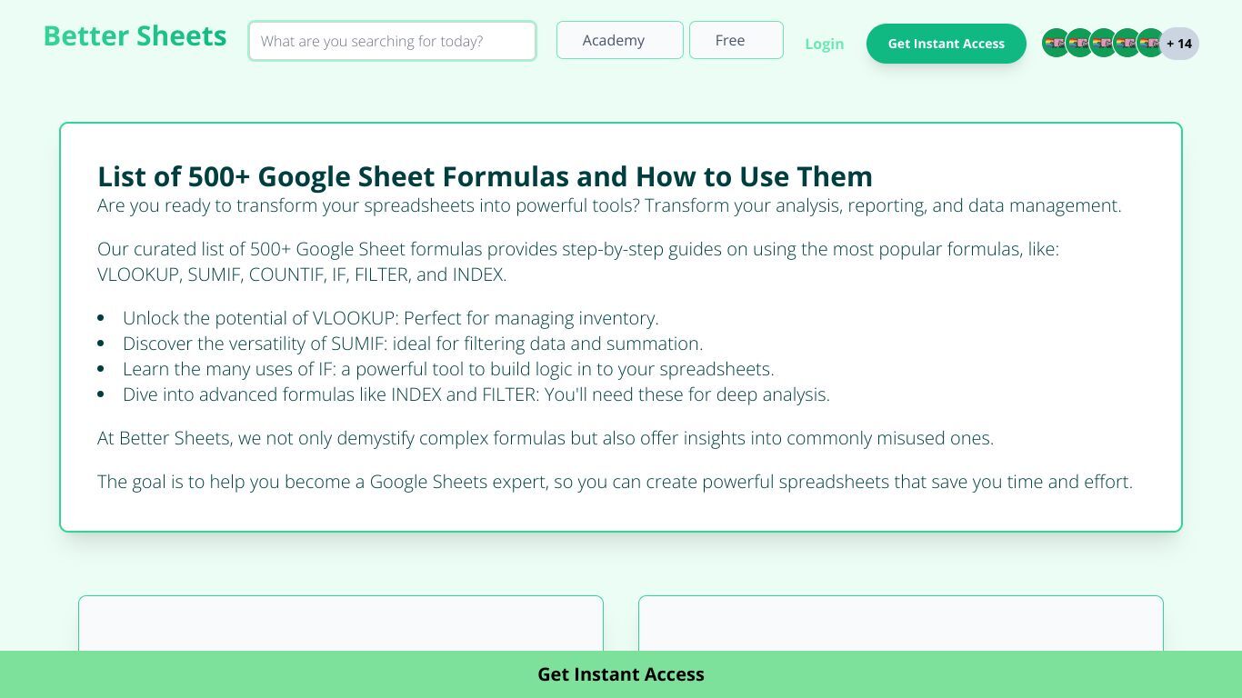Click the first Nyan Cat avatar

click(x=1056, y=43)
